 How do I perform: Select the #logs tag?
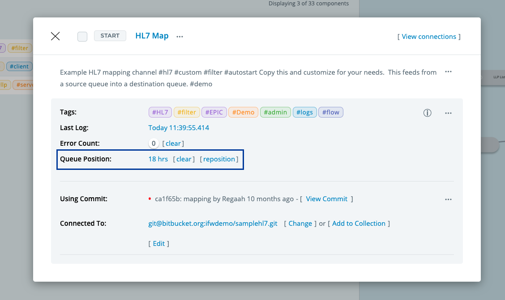[x=305, y=112]
